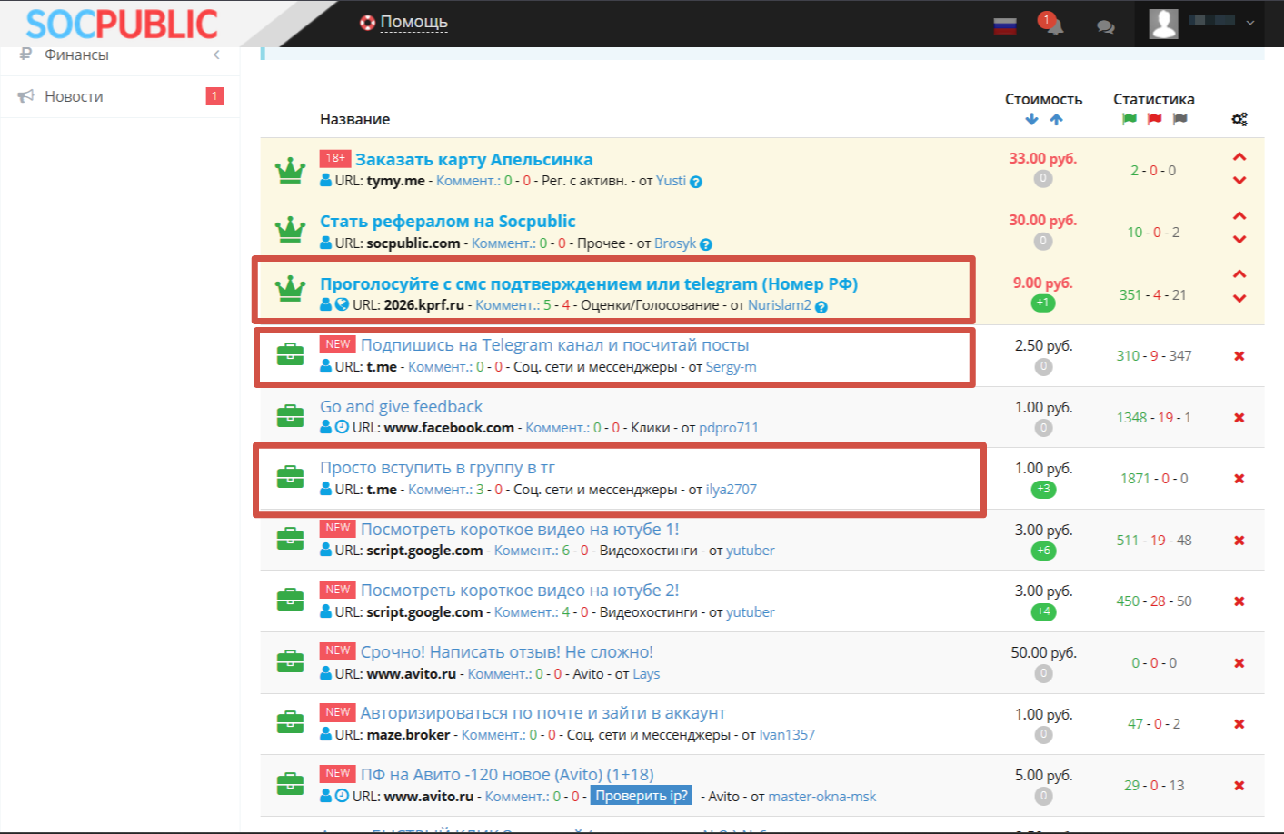Sort tasks by cost descending arrow
The height and width of the screenshot is (834, 1284).
(1031, 119)
